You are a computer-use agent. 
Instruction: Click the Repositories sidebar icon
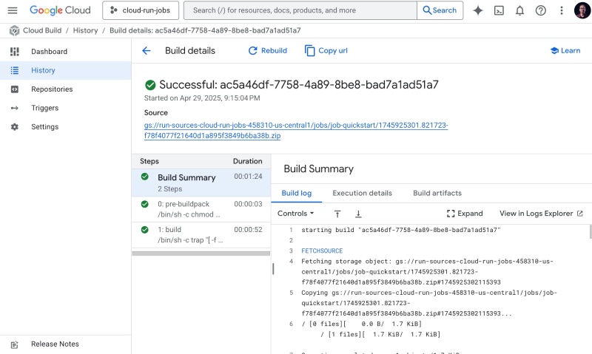[14, 89]
